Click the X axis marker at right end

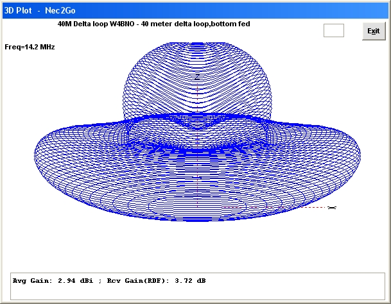point(332,208)
